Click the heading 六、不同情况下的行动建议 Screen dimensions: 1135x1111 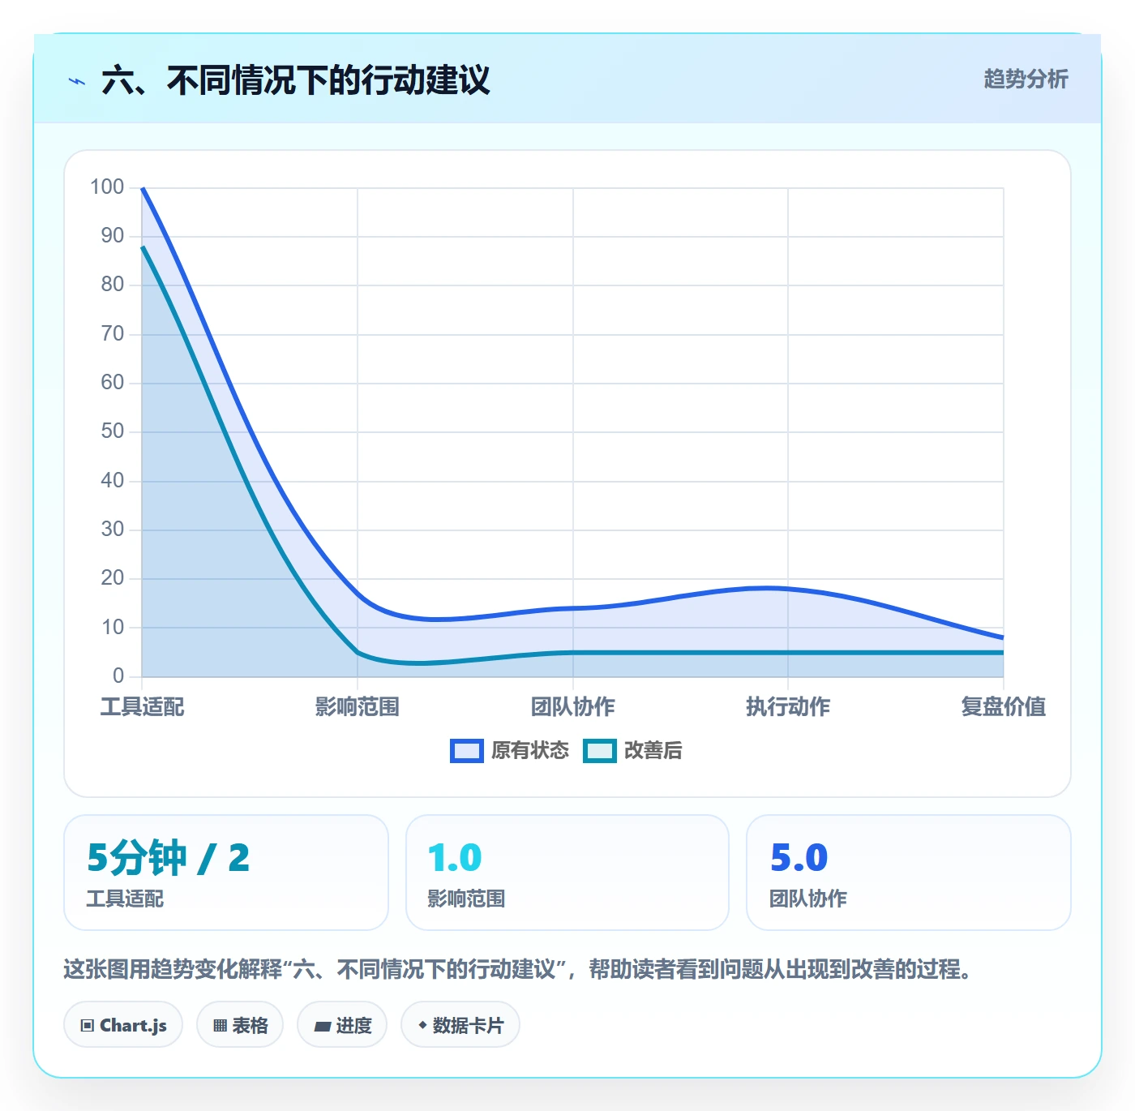click(296, 80)
